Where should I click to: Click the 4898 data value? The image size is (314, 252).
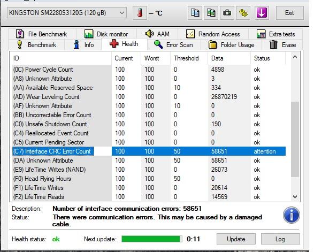218,70
